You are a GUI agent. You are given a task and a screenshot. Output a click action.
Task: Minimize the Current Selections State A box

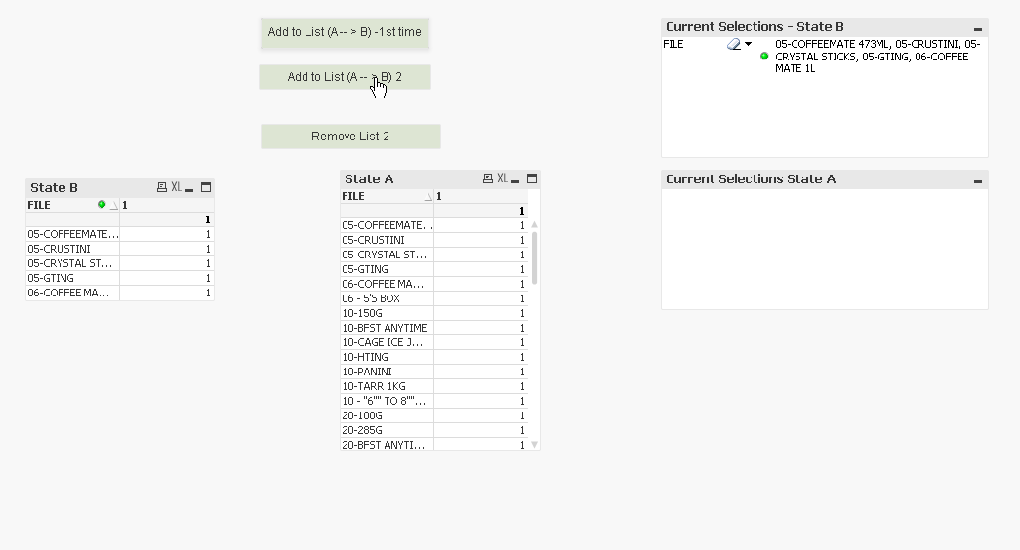coord(977,180)
